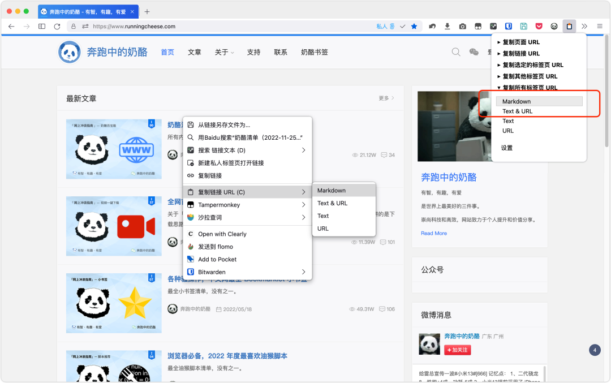This screenshot has height=383, width=611.
Task: Click the 更多 link beside 最新文章
Action: [x=386, y=98]
